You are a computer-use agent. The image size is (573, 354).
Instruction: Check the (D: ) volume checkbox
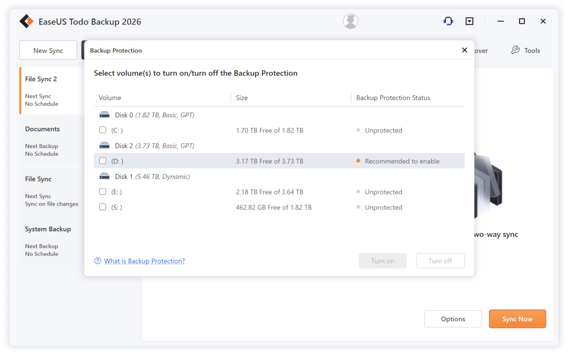point(102,161)
